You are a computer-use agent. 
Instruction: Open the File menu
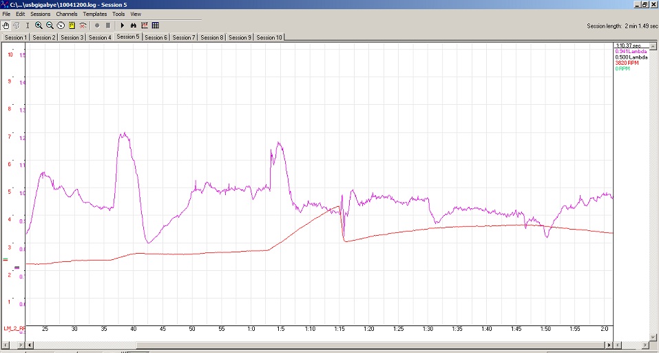(6, 14)
